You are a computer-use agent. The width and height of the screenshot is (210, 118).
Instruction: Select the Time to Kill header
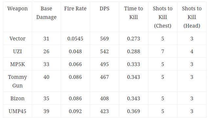(x=134, y=13)
